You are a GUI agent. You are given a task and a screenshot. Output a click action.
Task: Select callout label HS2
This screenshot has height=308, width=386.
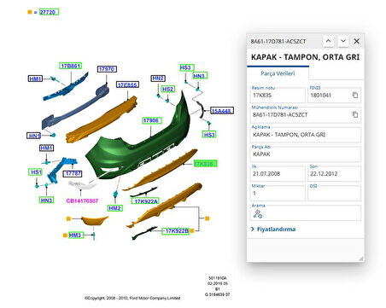pyautogui.click(x=167, y=89)
